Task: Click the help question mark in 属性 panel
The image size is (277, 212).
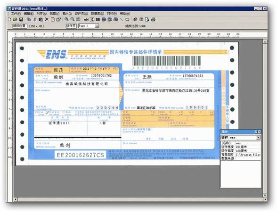Action: point(256,132)
